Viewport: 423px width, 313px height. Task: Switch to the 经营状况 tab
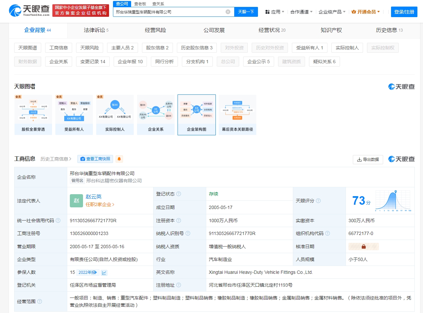point(272,30)
